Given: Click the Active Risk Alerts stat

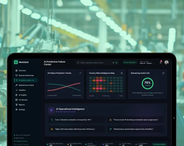Looking at the screenshot, I should [x=75, y=144].
